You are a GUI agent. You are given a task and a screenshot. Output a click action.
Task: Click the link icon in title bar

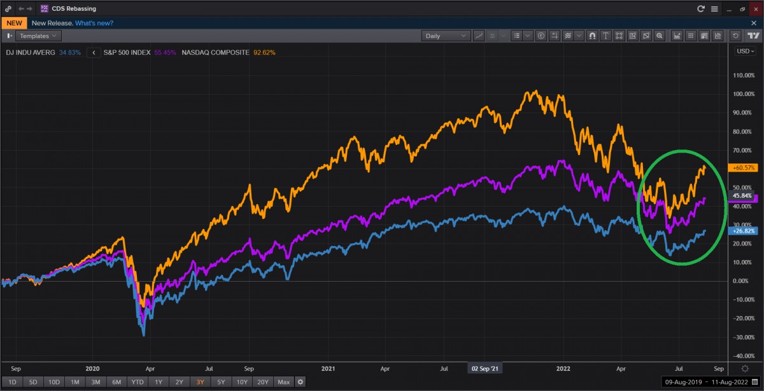pyautogui.click(x=8, y=9)
